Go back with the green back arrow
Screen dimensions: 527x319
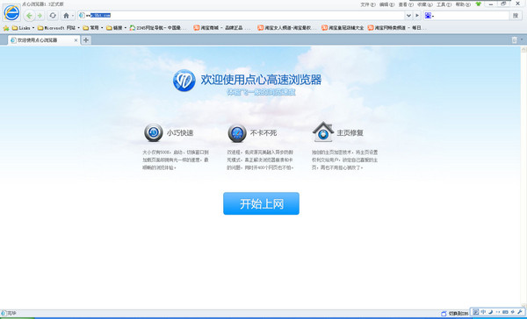click(30, 16)
